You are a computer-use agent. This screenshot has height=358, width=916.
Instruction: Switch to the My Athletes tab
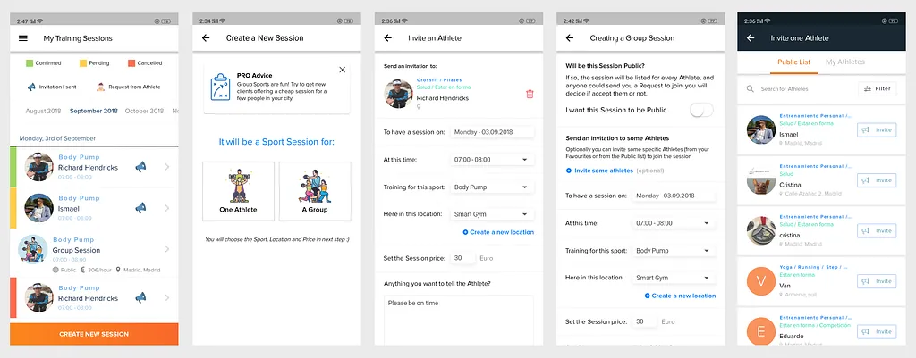tap(844, 62)
